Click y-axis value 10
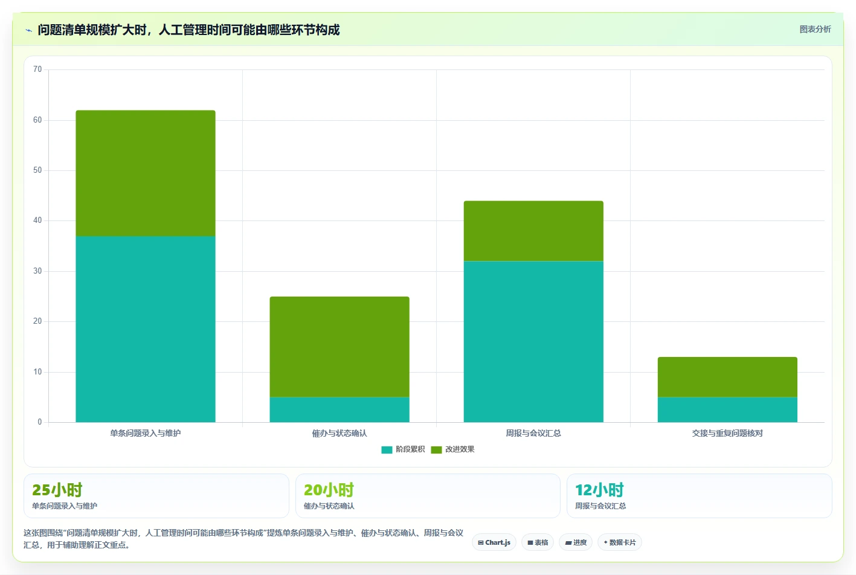Screen dimensions: 856x575 37,372
